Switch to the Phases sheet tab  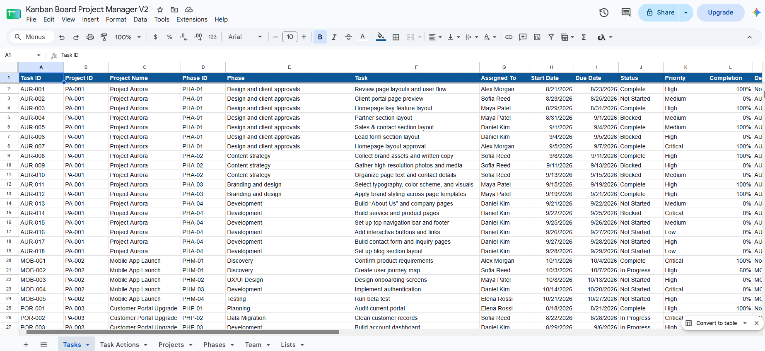coord(219,345)
